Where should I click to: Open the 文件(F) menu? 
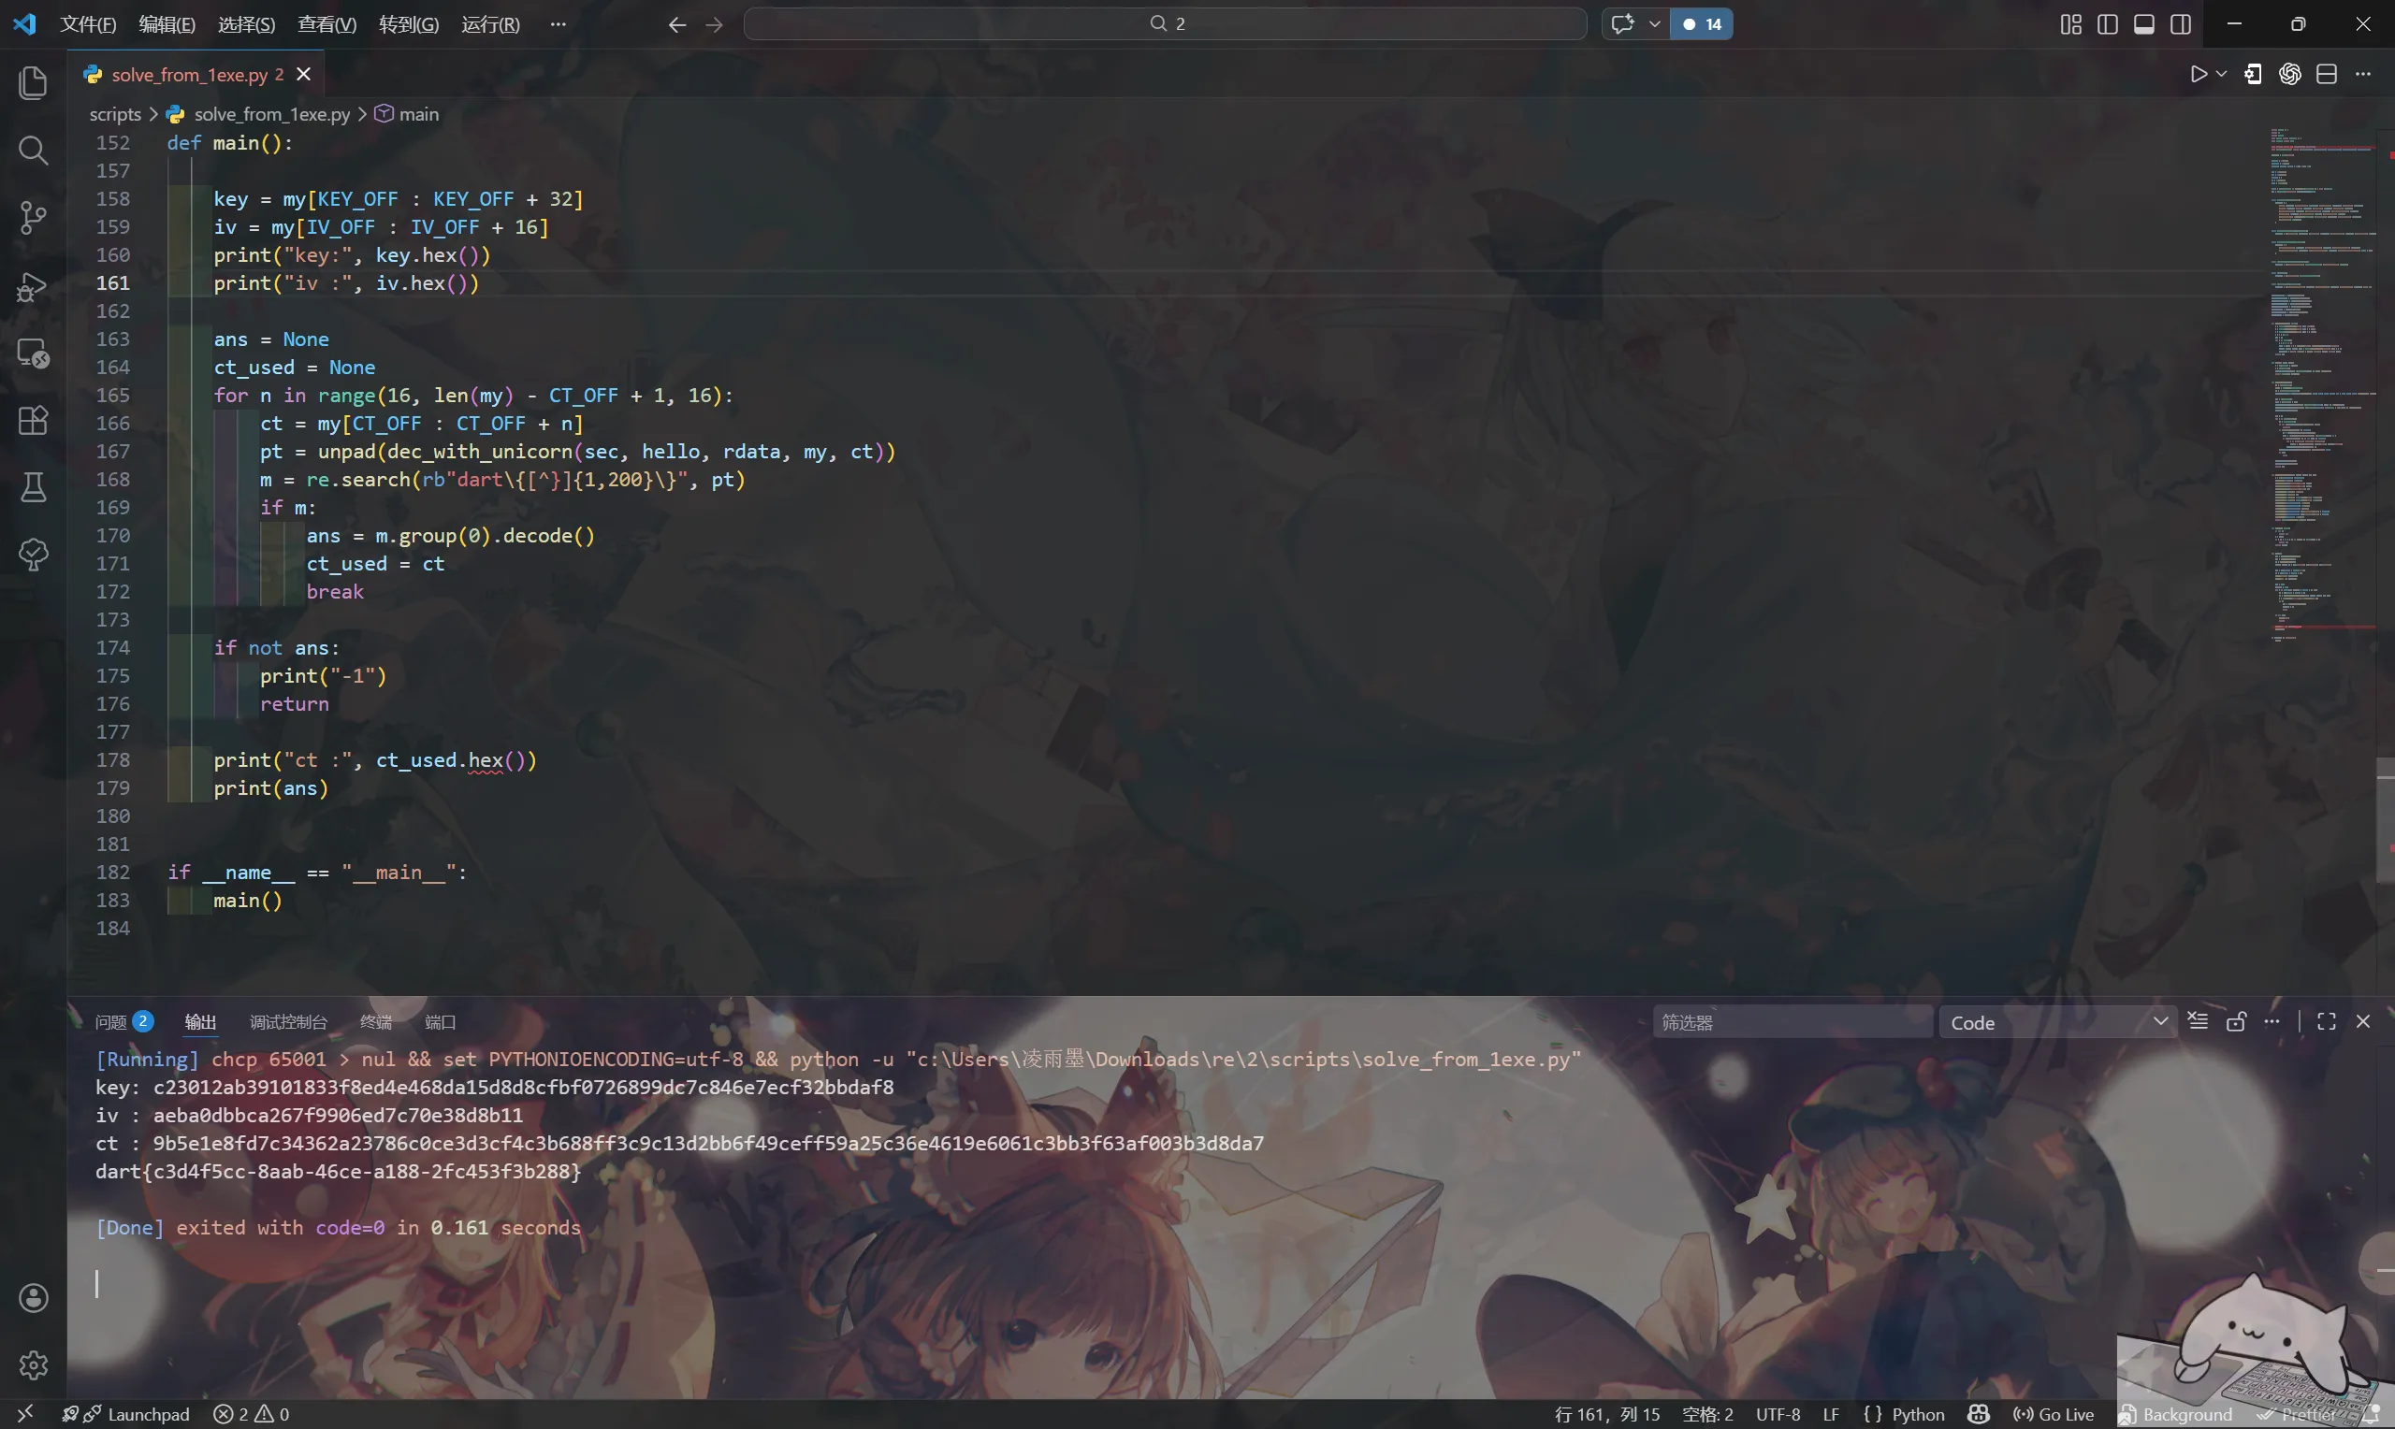[x=88, y=24]
